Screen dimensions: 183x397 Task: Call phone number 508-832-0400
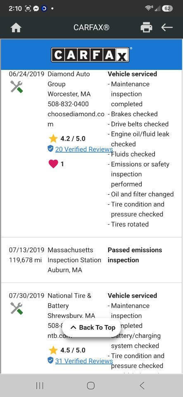[x=68, y=104]
